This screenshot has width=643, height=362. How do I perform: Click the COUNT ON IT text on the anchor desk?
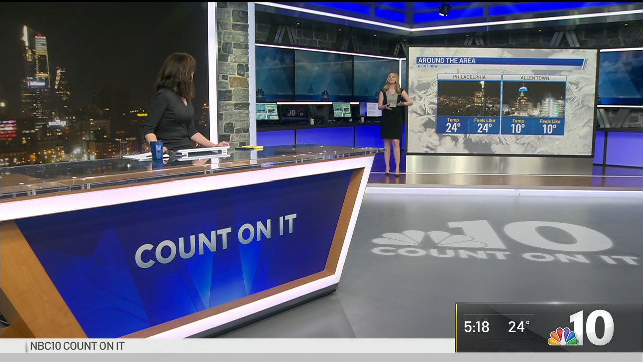216,240
